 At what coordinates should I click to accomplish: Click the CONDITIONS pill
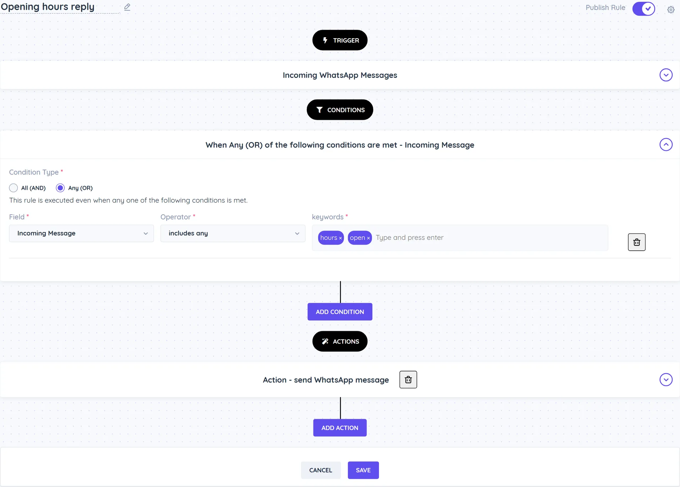coord(340,110)
